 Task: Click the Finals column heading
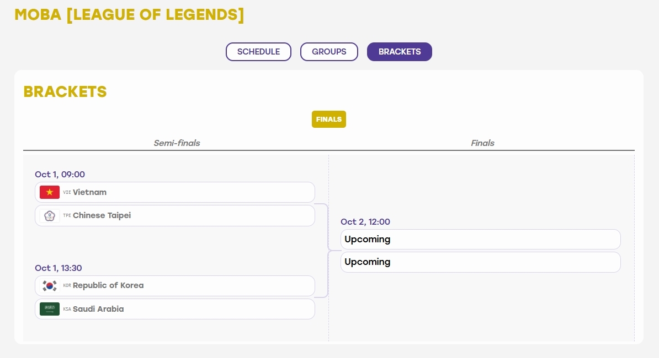pos(482,143)
